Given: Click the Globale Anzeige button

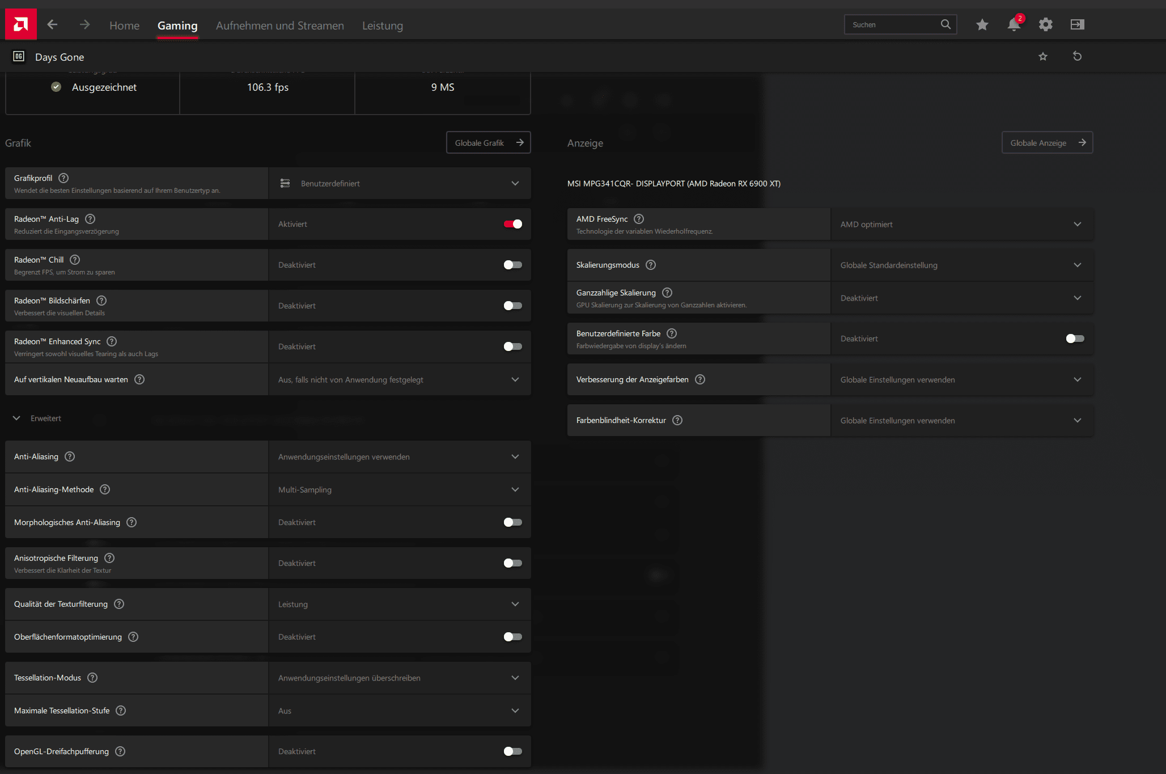Looking at the screenshot, I should [x=1046, y=143].
